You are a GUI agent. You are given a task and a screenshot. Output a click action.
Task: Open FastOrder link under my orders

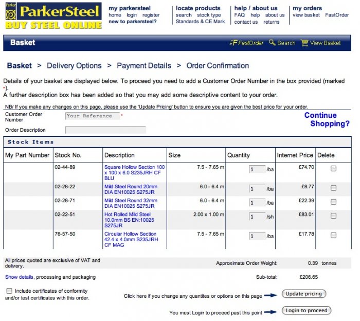(337, 15)
